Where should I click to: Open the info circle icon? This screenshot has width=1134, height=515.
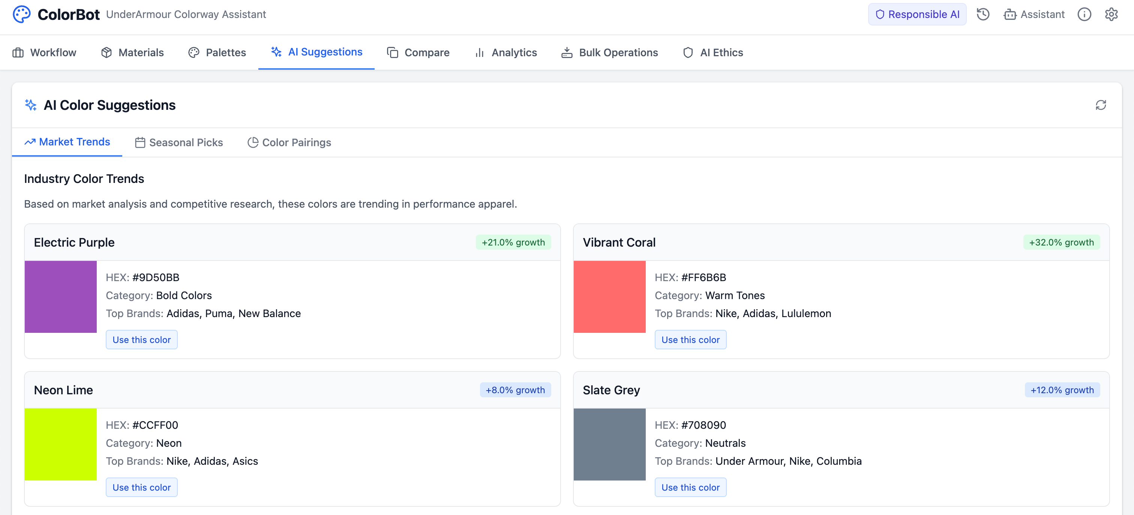[1084, 15]
